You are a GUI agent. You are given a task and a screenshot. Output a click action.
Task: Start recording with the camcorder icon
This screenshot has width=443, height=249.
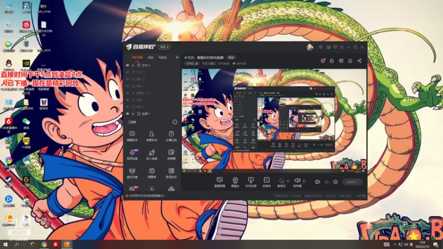(x=317, y=182)
